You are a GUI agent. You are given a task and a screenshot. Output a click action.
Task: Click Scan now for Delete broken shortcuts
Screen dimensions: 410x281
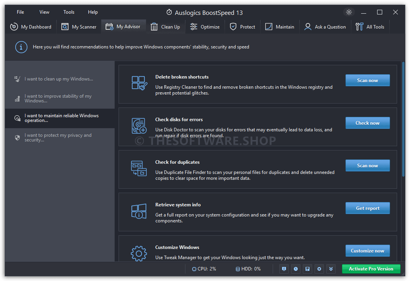click(x=367, y=81)
